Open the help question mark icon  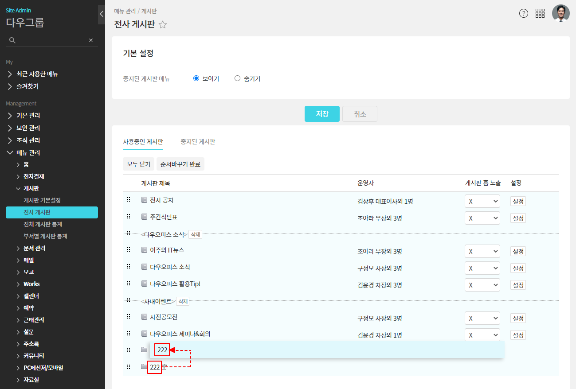tap(524, 13)
